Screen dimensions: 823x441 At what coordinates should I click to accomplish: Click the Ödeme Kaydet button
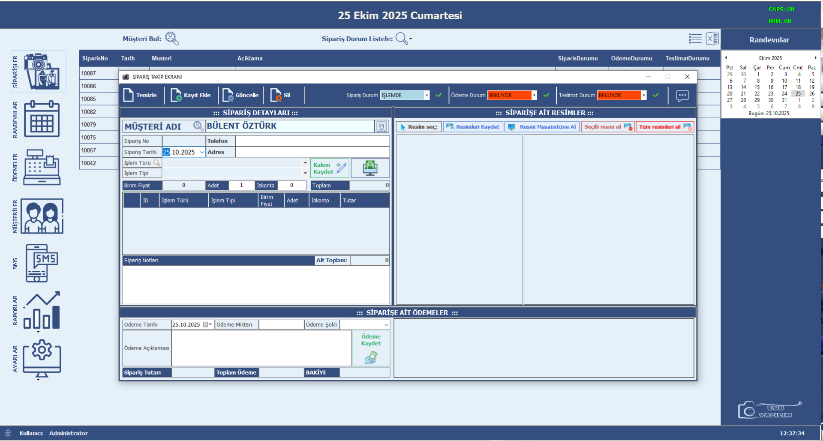[371, 348]
